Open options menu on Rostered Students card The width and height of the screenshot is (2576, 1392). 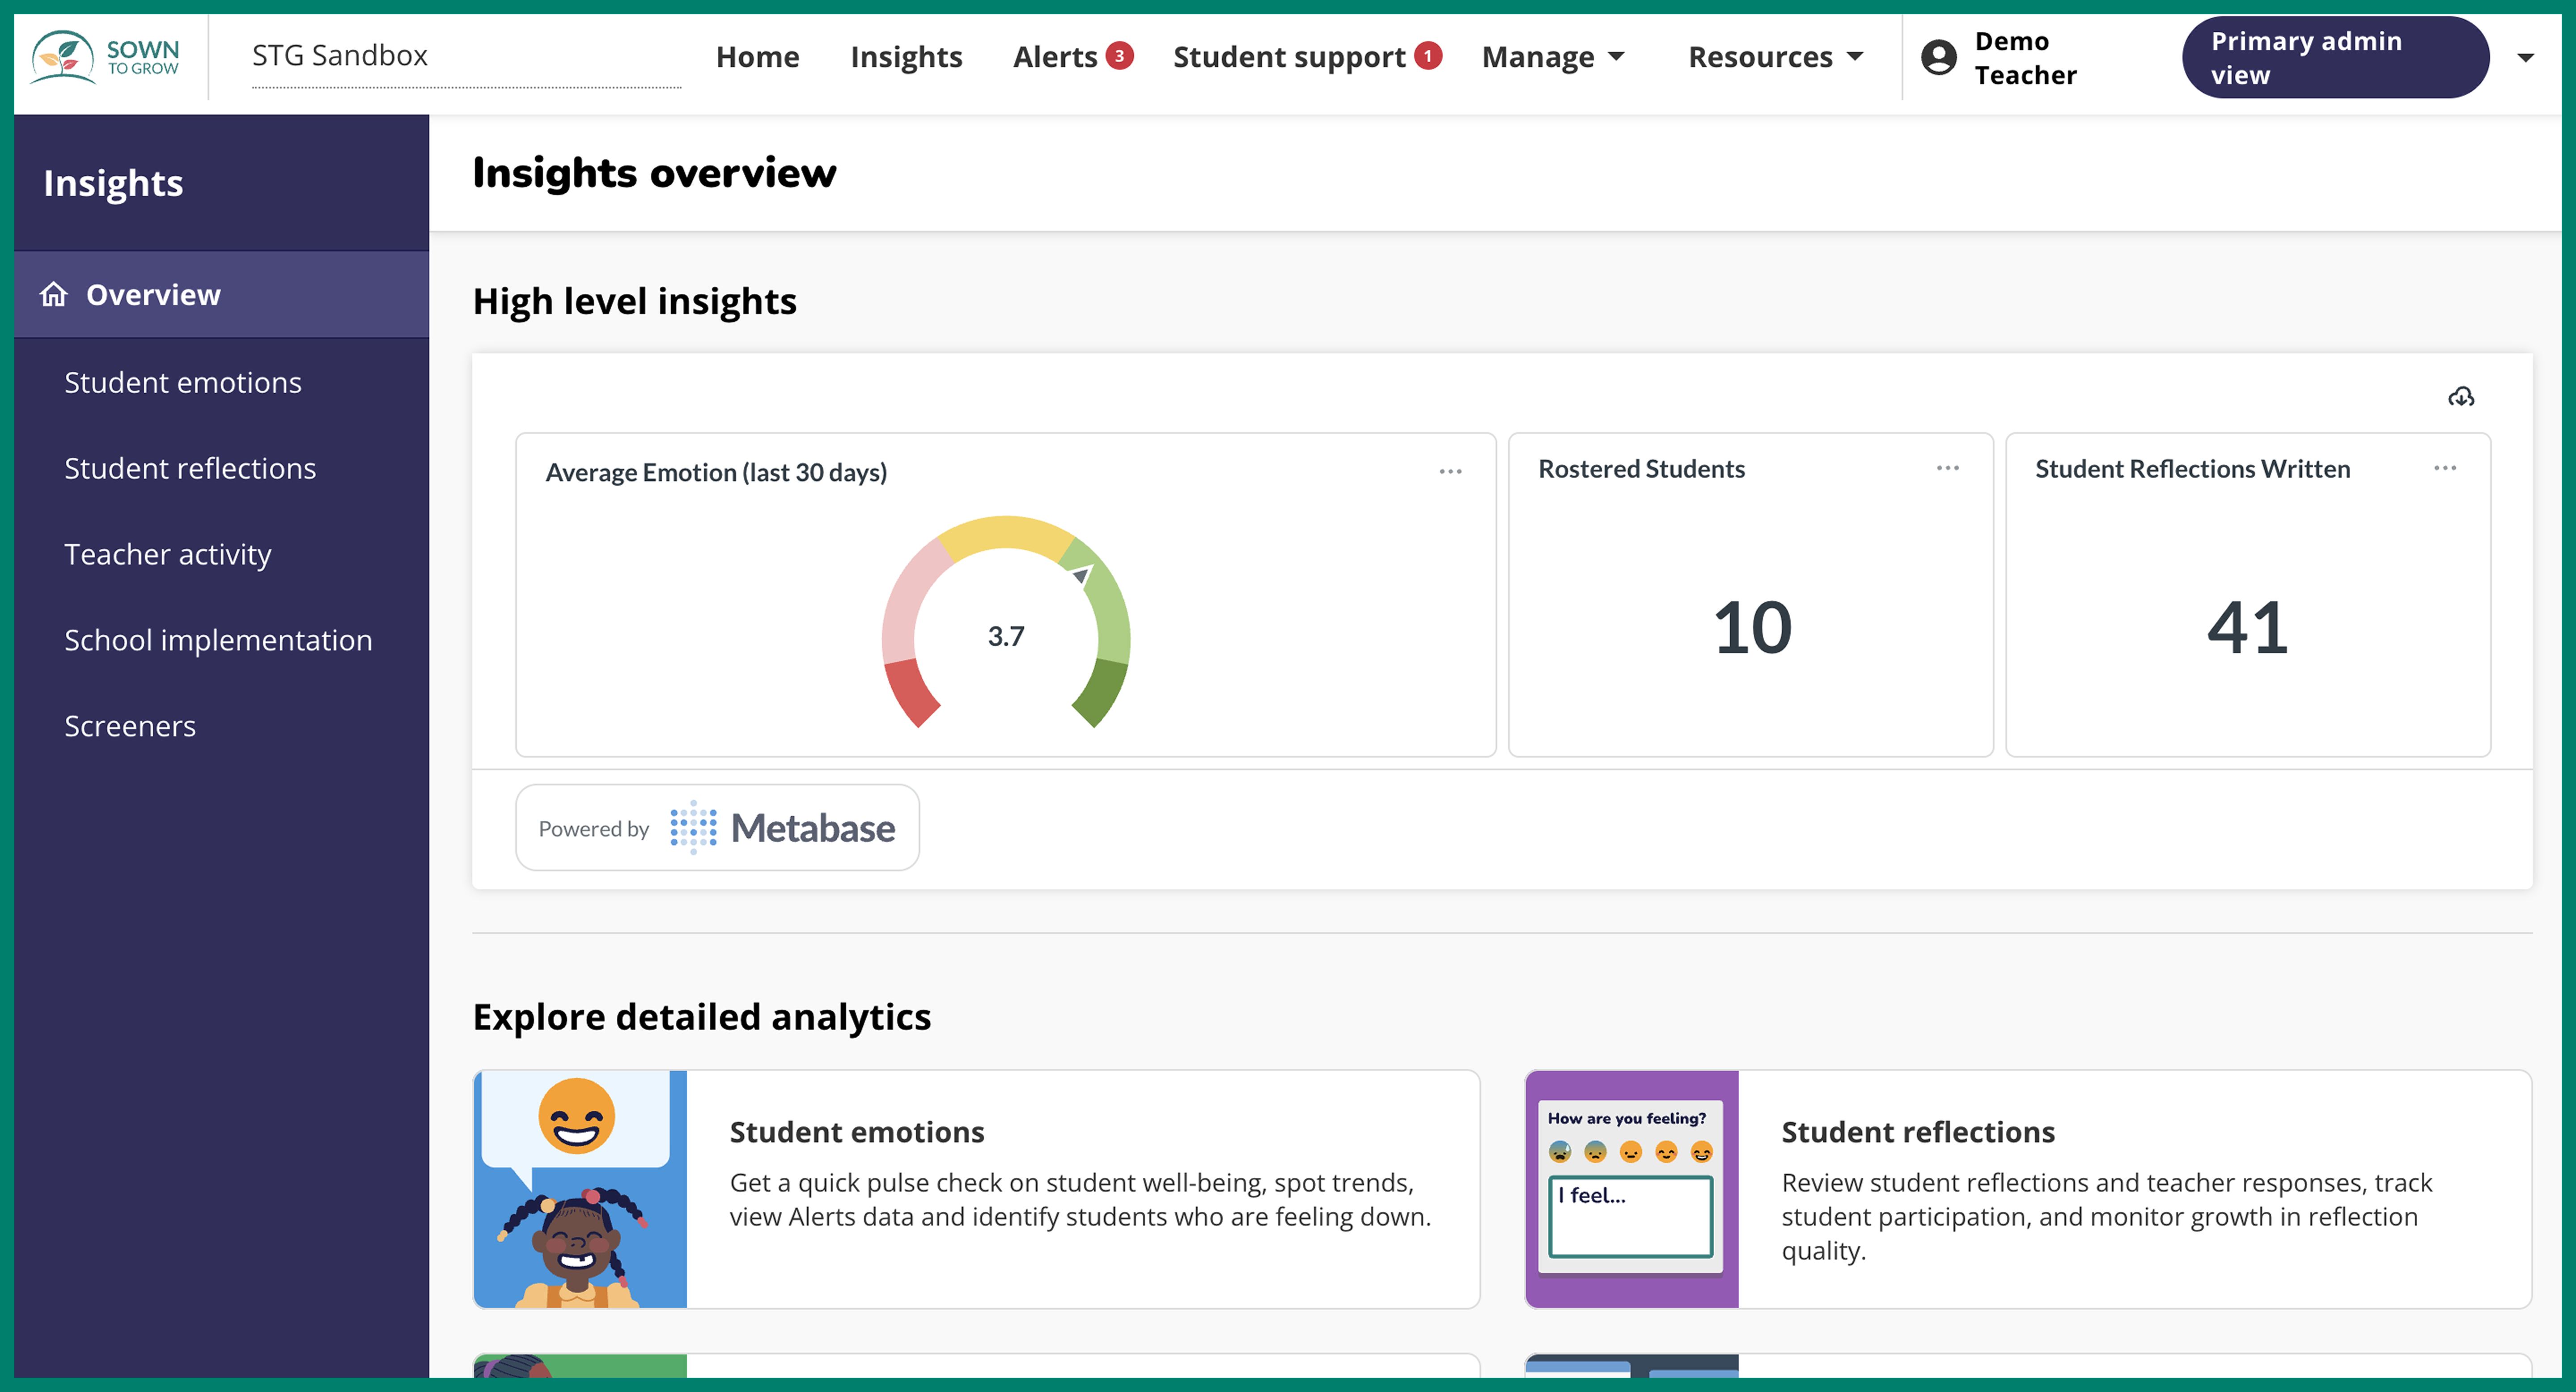tap(1947, 468)
